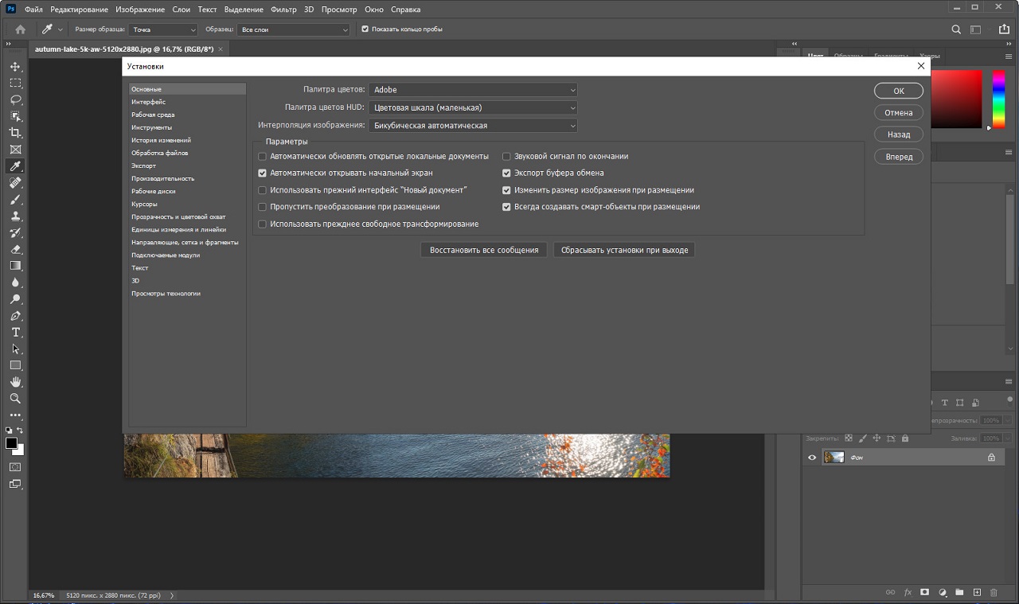Image resolution: width=1019 pixels, height=604 pixels.
Task: Expand the "Интерполяция изображения" dropdown
Action: (473, 126)
